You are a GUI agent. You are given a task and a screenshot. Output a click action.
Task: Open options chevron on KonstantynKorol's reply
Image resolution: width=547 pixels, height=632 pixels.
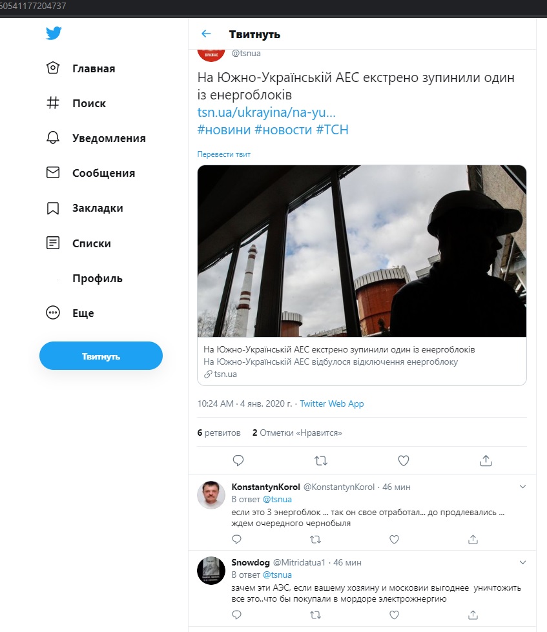coord(523,486)
